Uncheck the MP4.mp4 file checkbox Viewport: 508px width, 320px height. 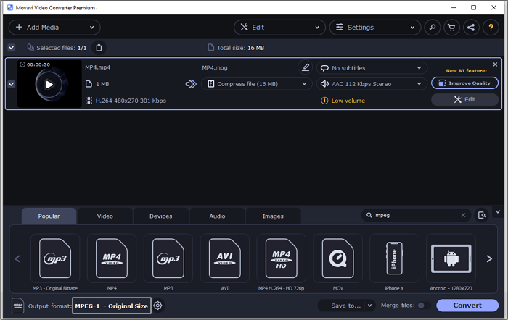click(11, 84)
